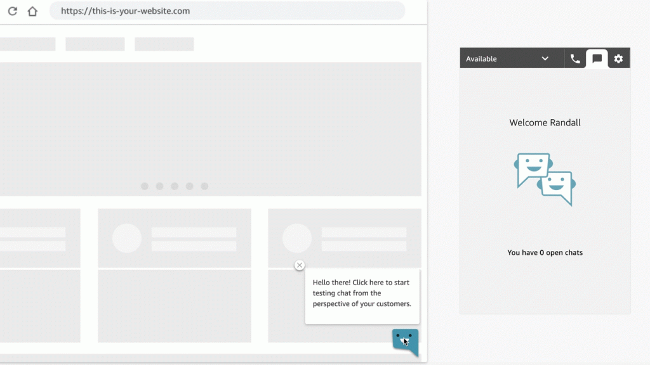This screenshot has width=650, height=365.
Task: Select the chat bubble tab
Action: (597, 59)
